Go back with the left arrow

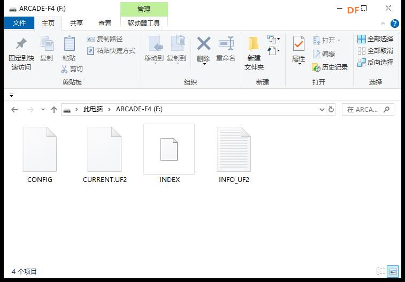(14, 110)
